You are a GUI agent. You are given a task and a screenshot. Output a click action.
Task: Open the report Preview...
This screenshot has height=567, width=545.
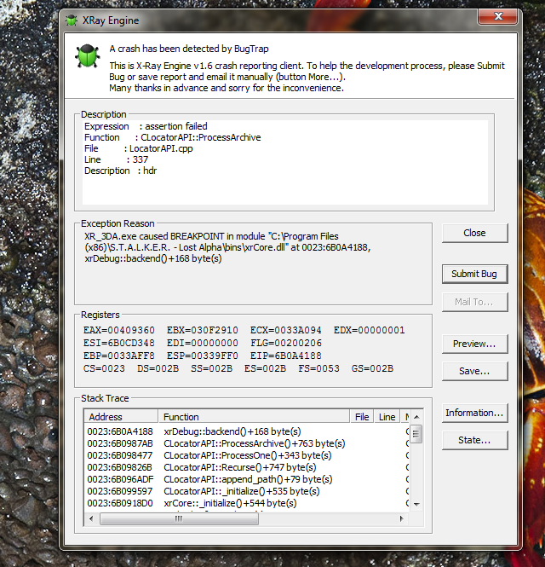[x=474, y=344]
